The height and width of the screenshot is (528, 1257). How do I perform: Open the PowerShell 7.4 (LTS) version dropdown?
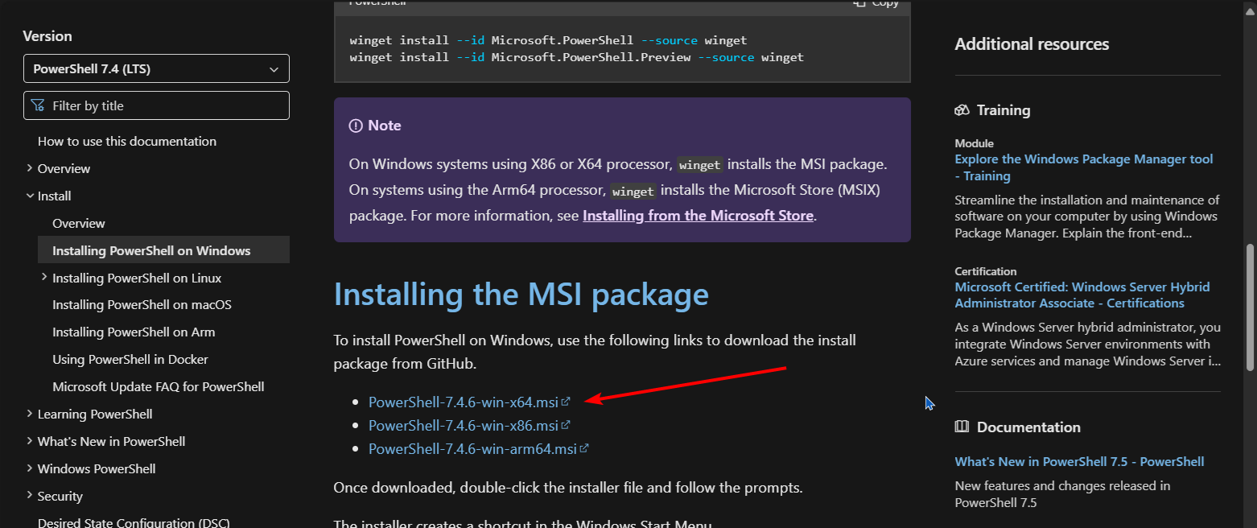coord(156,68)
